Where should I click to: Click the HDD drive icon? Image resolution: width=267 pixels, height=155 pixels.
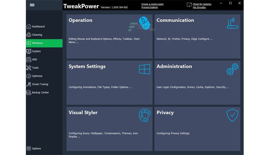(29, 59)
